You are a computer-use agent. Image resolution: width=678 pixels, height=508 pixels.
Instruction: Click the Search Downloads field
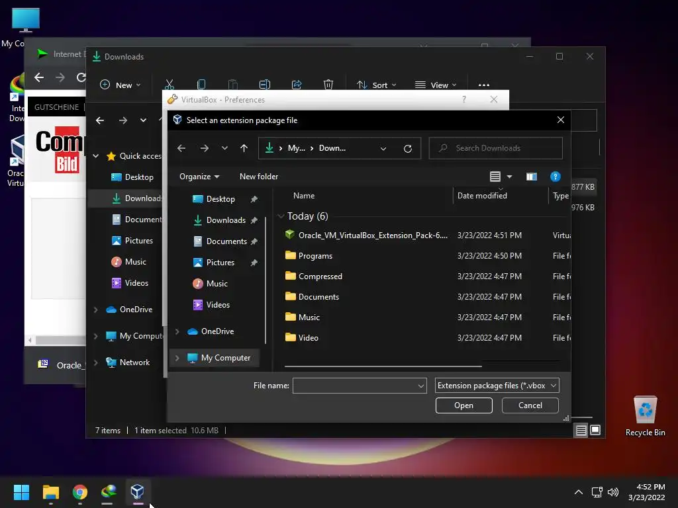(495, 148)
